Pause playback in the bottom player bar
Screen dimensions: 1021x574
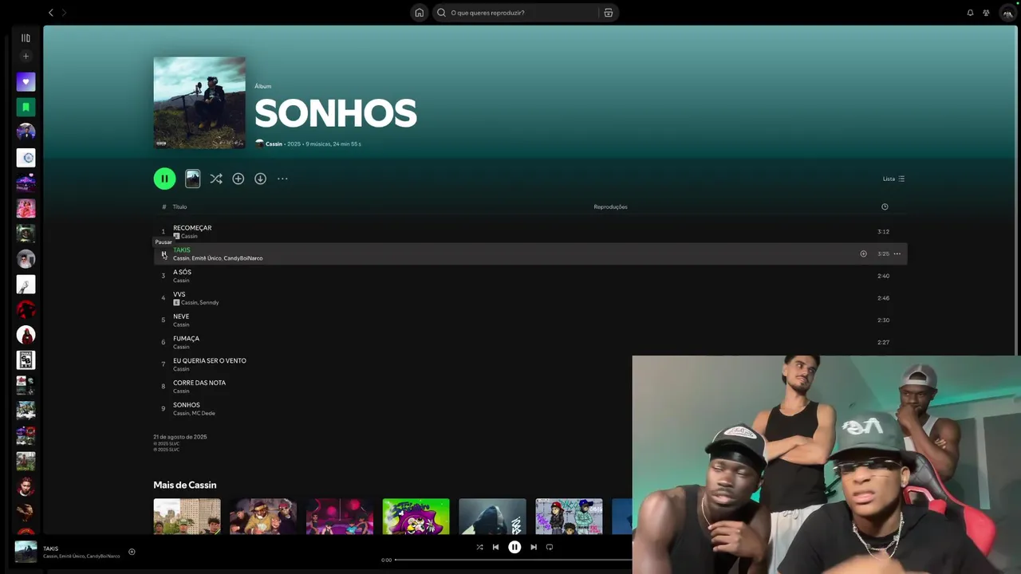pyautogui.click(x=514, y=547)
